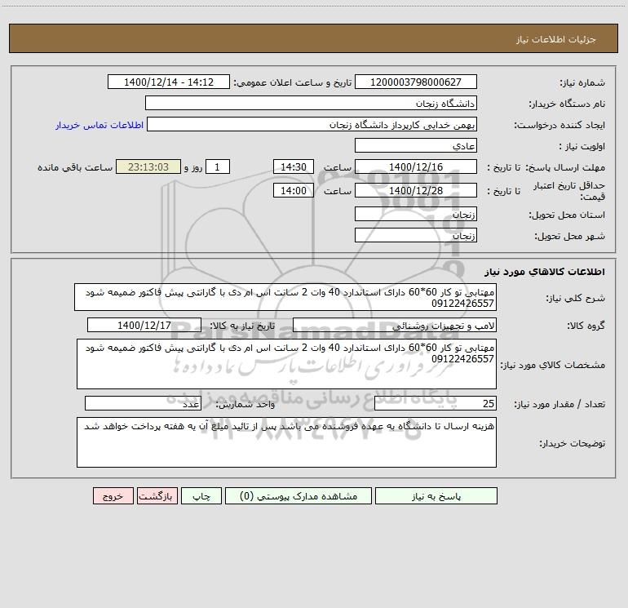This screenshot has height=608, width=628.
Task: Click the goods group field لامپ و تجهیزات روشنائی
Action: pyautogui.click(x=395, y=325)
